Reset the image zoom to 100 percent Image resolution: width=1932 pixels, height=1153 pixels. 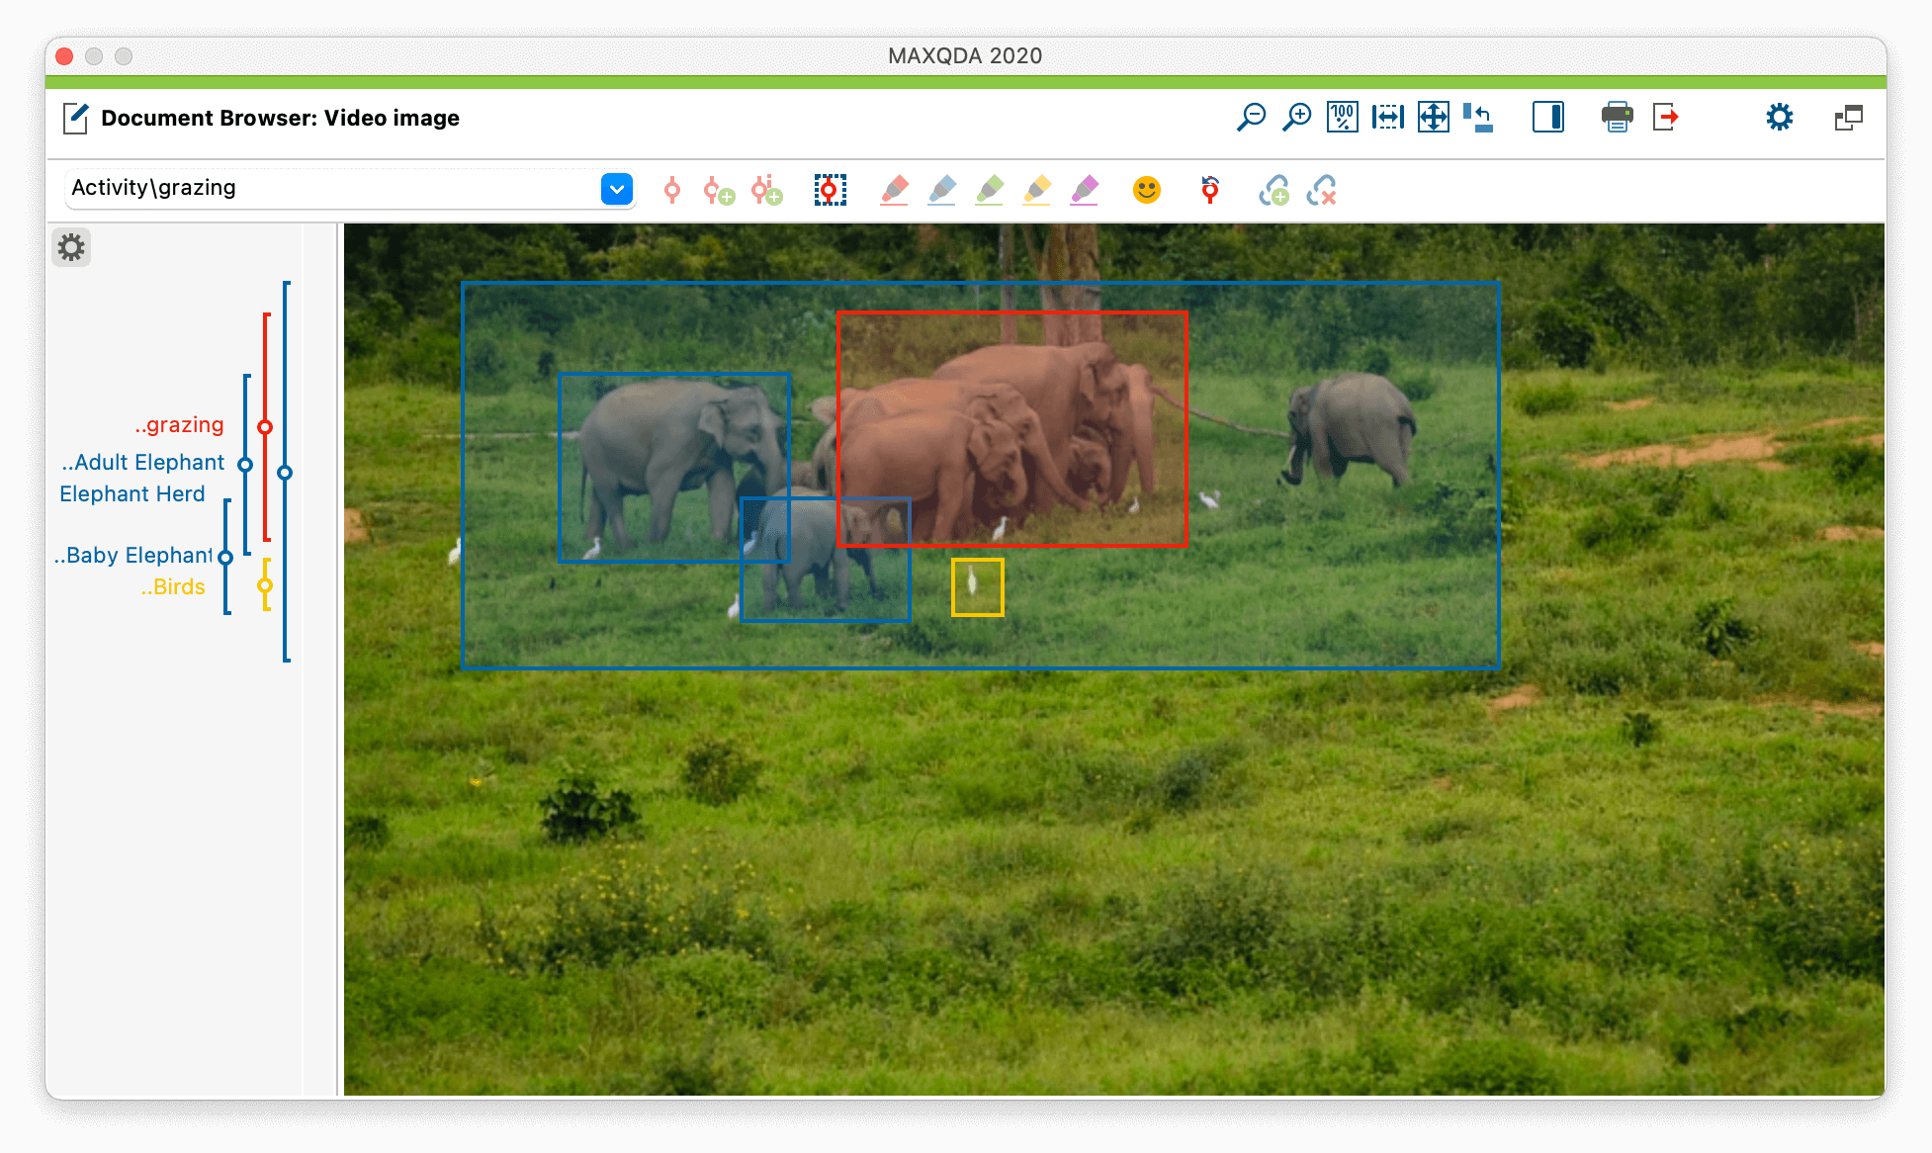pos(1343,118)
